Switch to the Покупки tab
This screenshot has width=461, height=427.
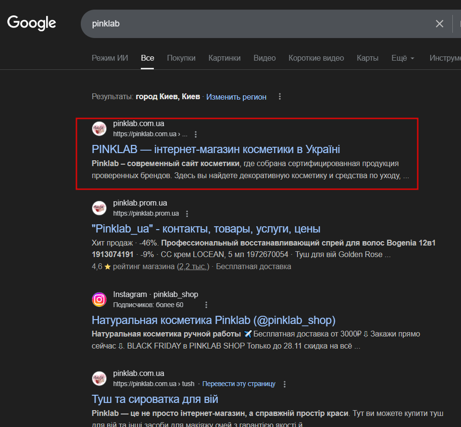[x=181, y=58]
